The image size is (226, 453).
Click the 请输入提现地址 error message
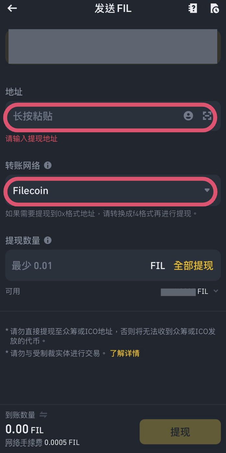pyautogui.click(x=31, y=139)
